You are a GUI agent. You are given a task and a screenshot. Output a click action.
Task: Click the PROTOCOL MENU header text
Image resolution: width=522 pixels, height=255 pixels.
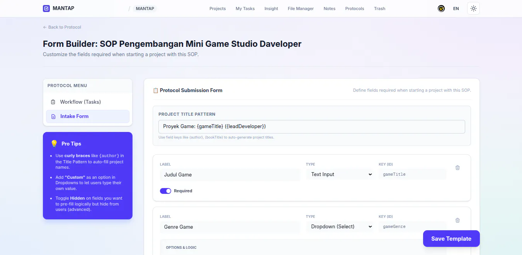pos(67,86)
